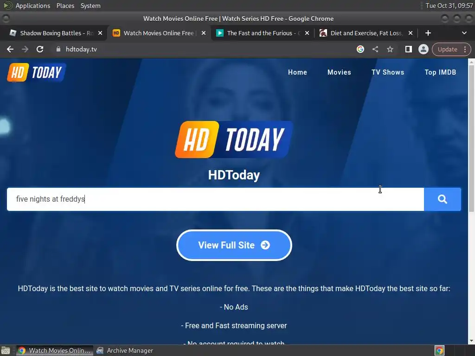
Task: Click the scrollbar up arrow
Action: [x=471, y=62]
